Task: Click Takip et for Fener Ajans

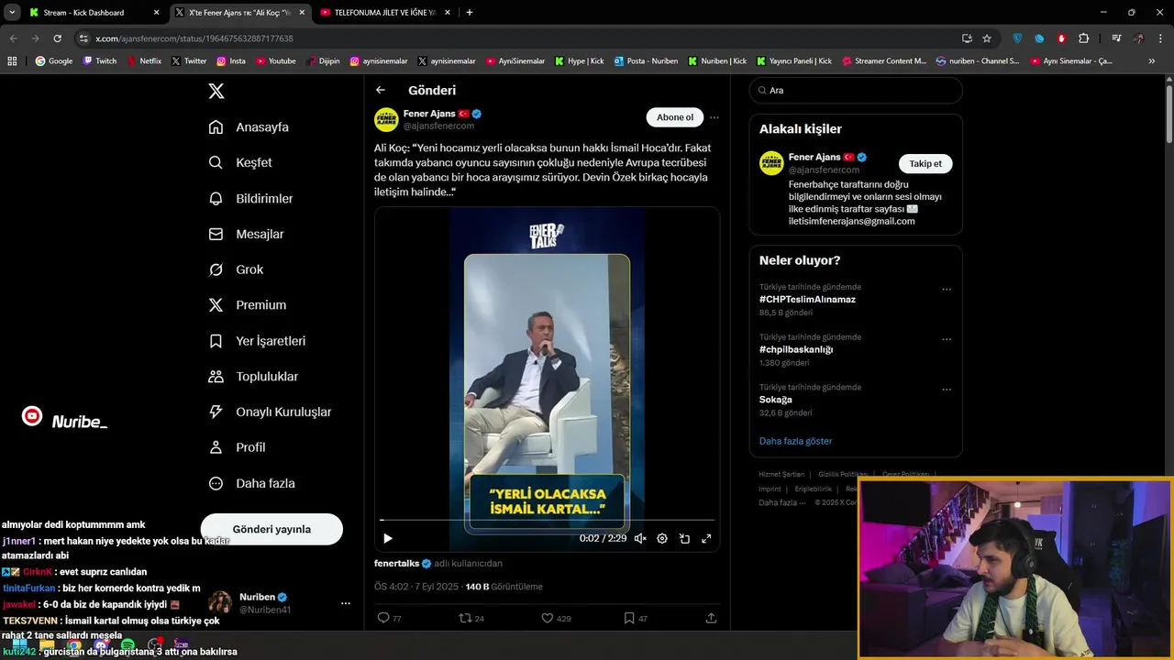Action: [925, 163]
